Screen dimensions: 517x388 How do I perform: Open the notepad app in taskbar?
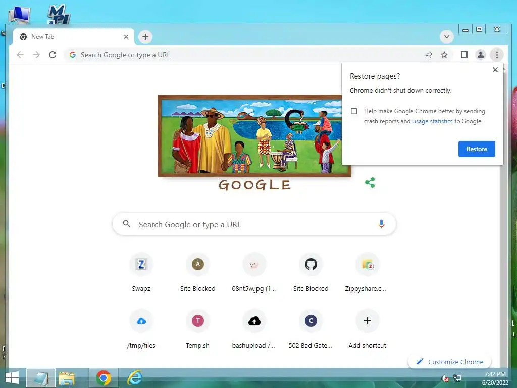(41, 378)
